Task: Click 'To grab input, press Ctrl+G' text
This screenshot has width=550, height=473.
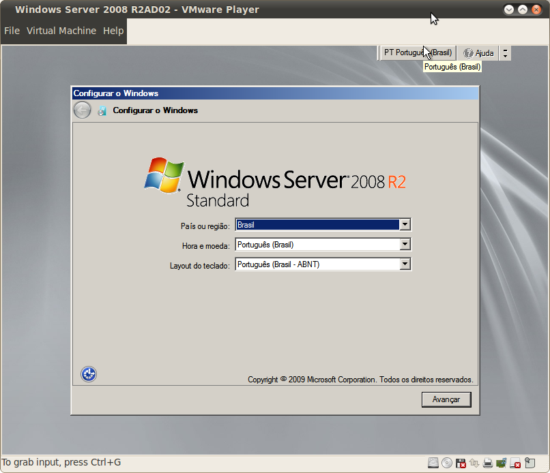Action: tap(61, 463)
